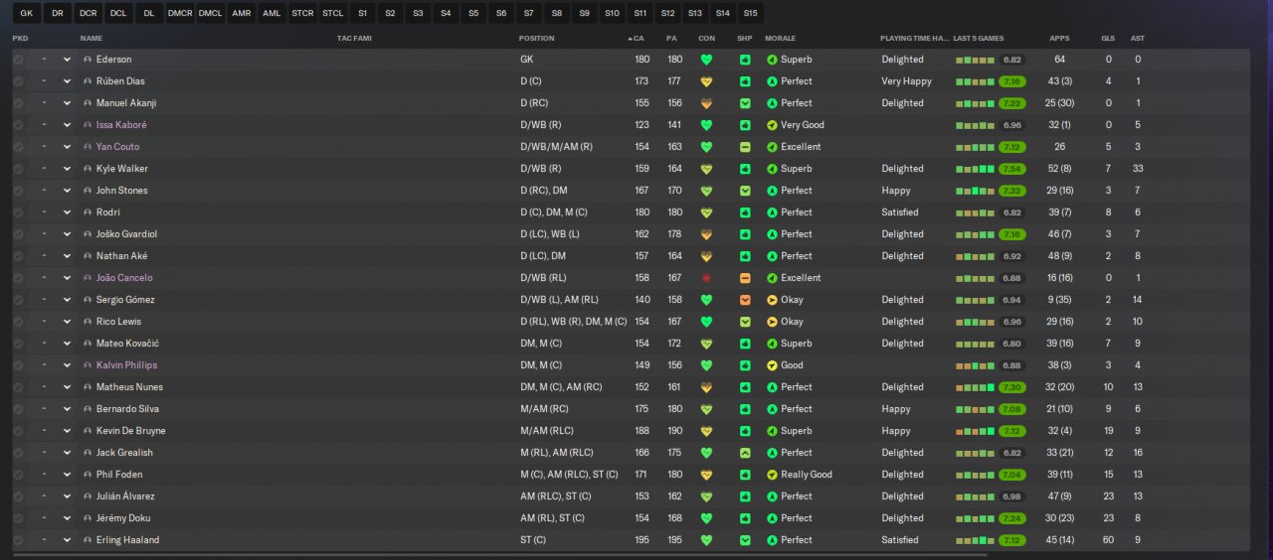Sort players by the CA column
This screenshot has width=1273, height=560.
pos(636,38)
